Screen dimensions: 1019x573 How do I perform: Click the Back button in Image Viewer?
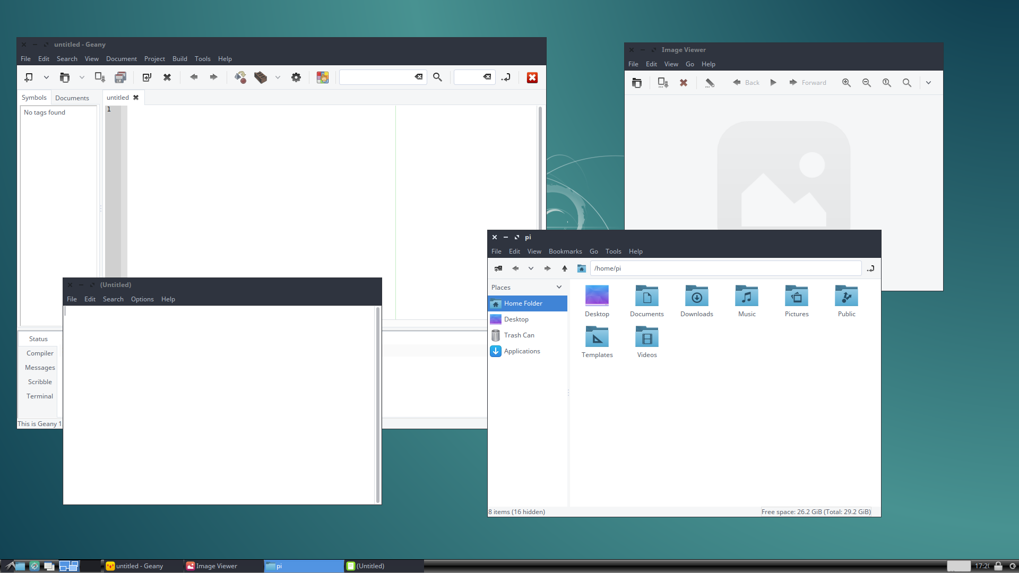tap(746, 83)
